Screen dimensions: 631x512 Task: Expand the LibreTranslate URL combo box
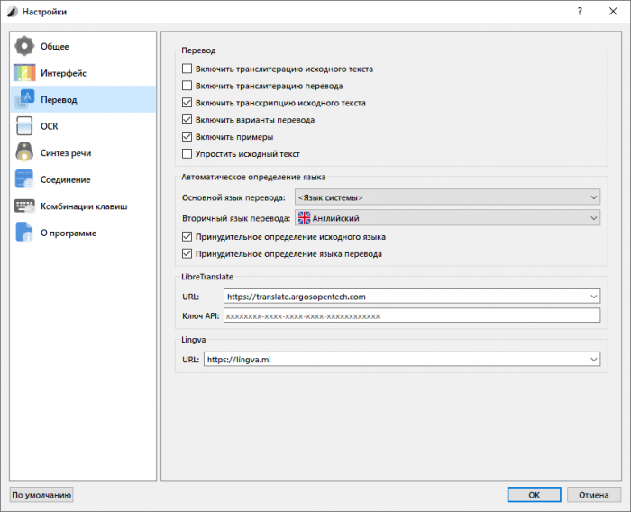[411, 296]
